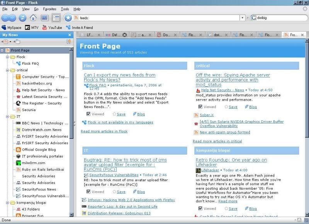Collapse the Front Page tree root
This screenshot has height=224, width=309.
click(x=2, y=51)
